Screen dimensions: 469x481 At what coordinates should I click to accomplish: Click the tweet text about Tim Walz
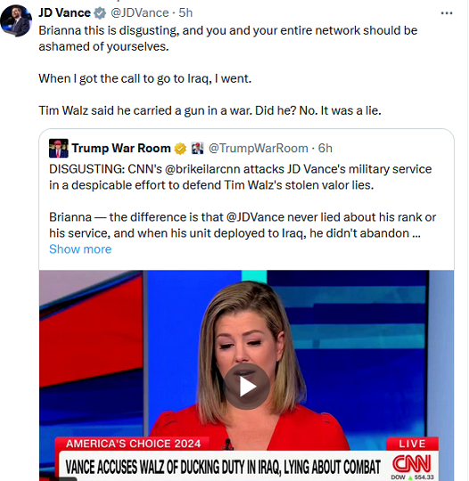(210, 110)
